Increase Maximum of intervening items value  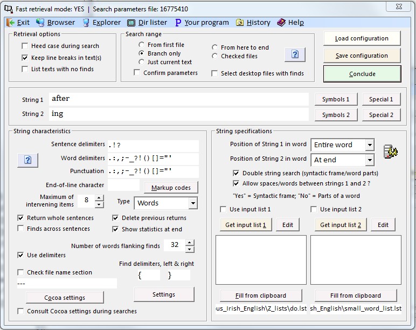(99, 198)
